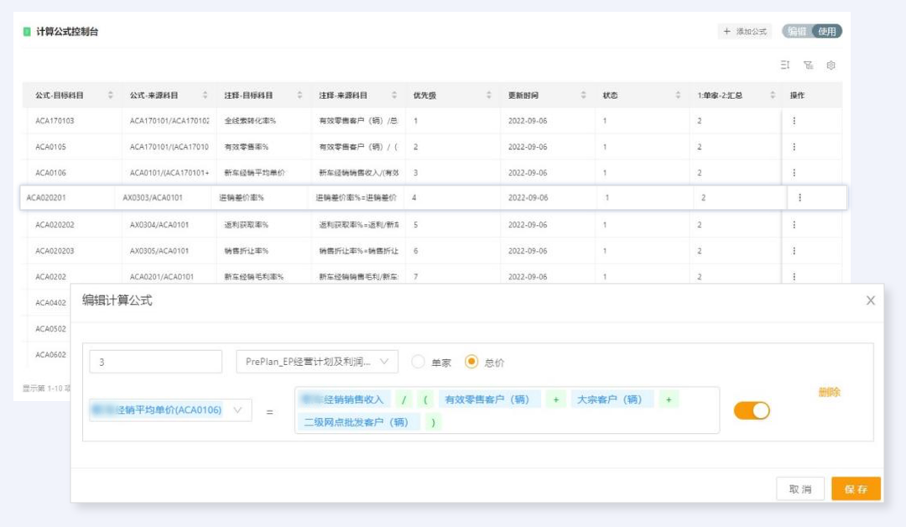Open the filter icon above the table

808,65
